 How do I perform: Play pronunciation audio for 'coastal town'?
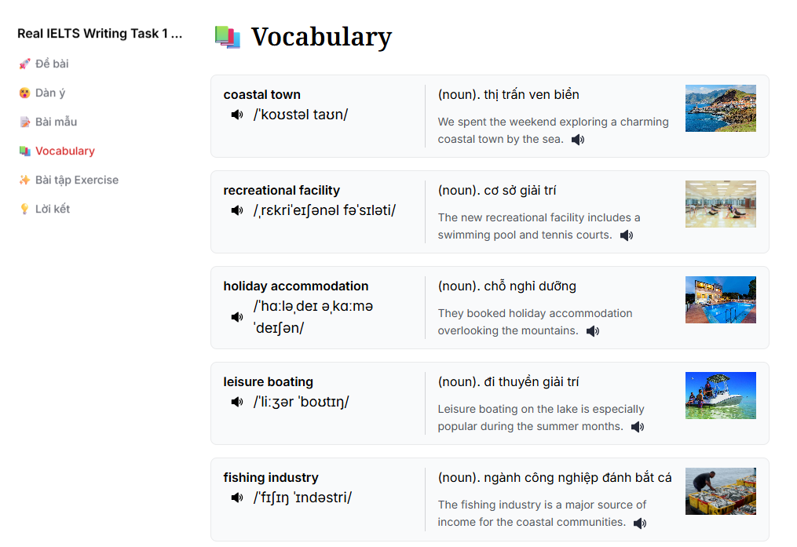pyautogui.click(x=237, y=115)
